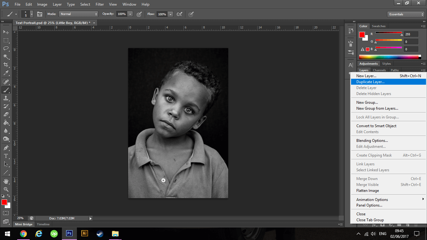Open the Color panel flyout menu
The width and height of the screenshot is (427, 240).
(x=423, y=26)
